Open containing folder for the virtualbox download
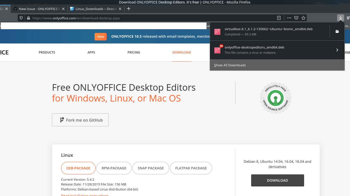The height and width of the screenshot is (196, 350). (x=337, y=31)
